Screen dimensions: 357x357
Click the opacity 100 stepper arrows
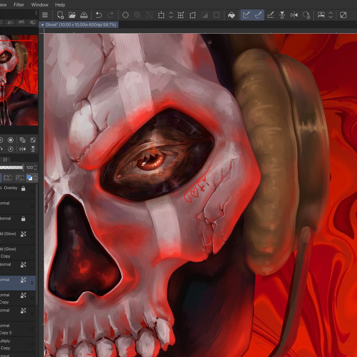pos(35,168)
